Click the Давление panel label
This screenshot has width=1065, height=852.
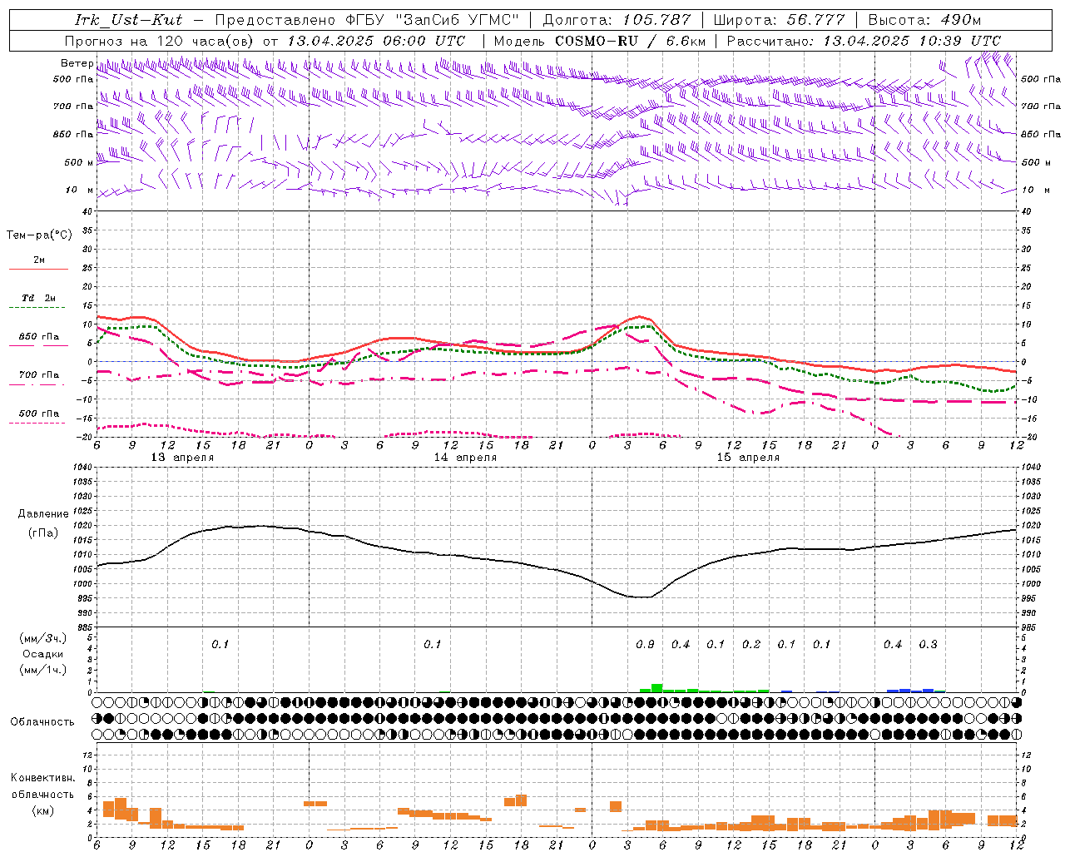(x=43, y=514)
